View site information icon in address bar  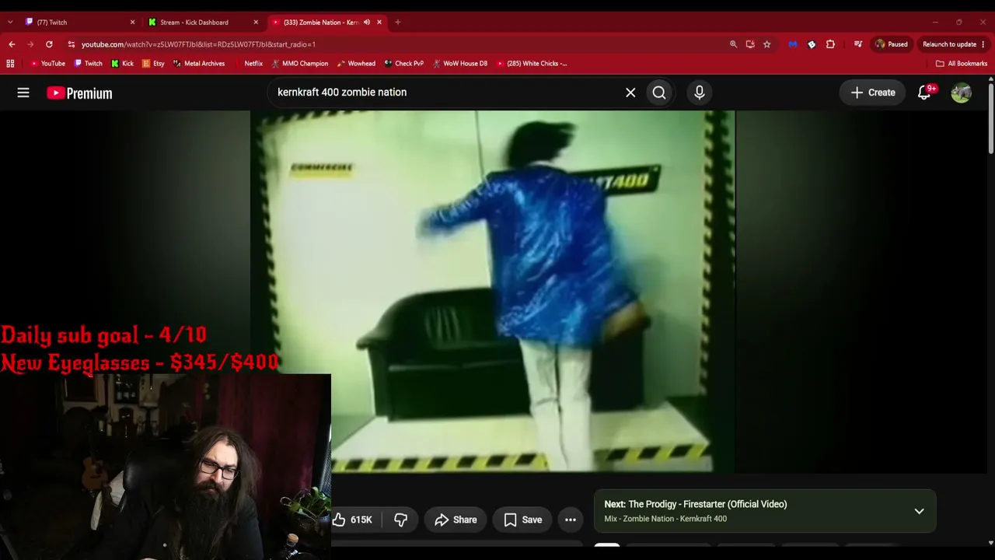point(72,44)
